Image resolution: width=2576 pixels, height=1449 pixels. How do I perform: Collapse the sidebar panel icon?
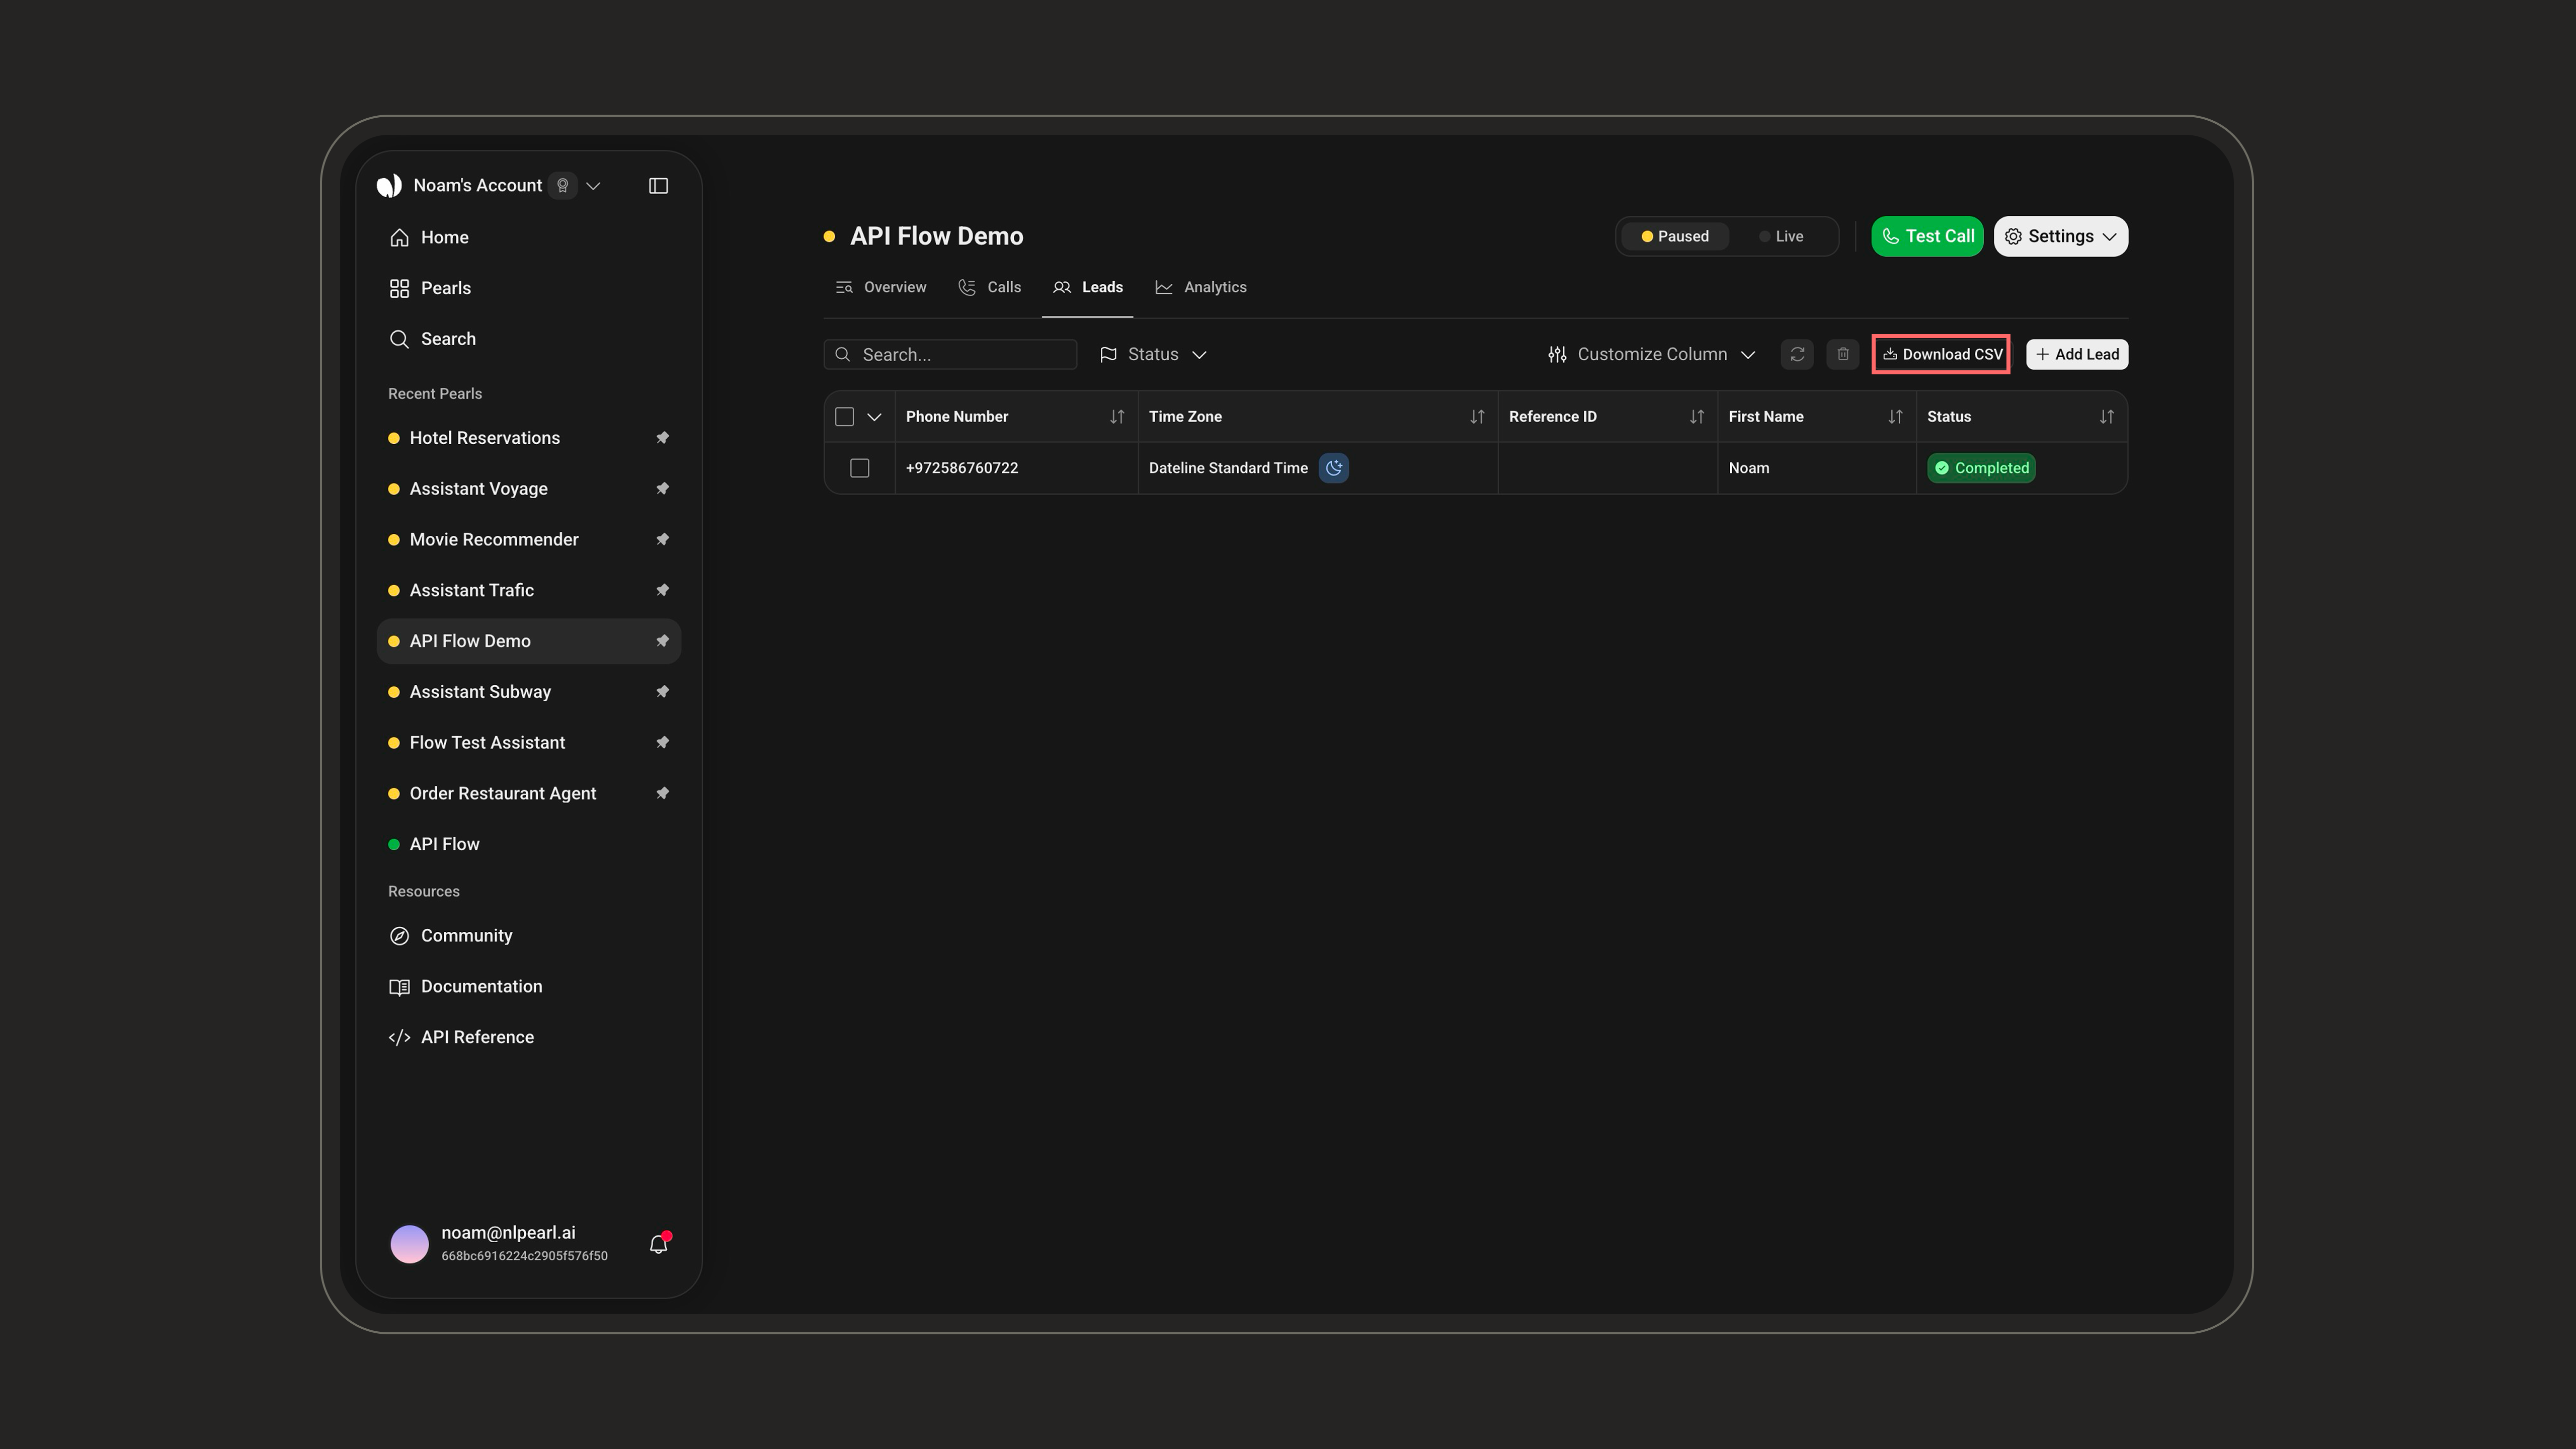click(x=658, y=186)
